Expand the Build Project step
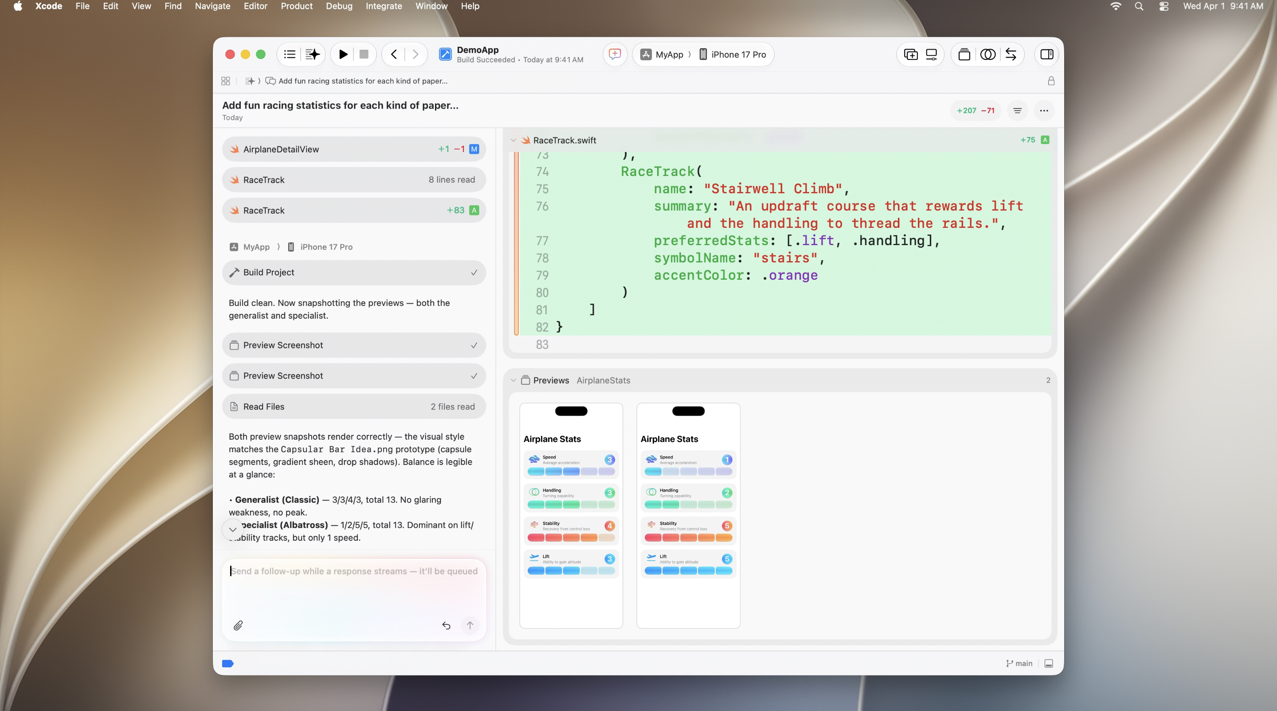Screen dimensions: 1277x711 click(354, 273)
